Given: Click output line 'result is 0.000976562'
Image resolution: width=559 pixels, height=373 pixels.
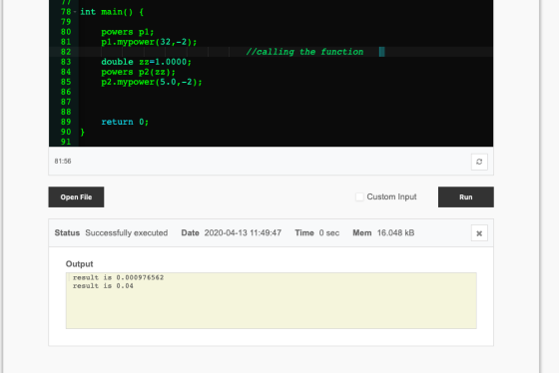Looking at the screenshot, I should [x=119, y=277].
